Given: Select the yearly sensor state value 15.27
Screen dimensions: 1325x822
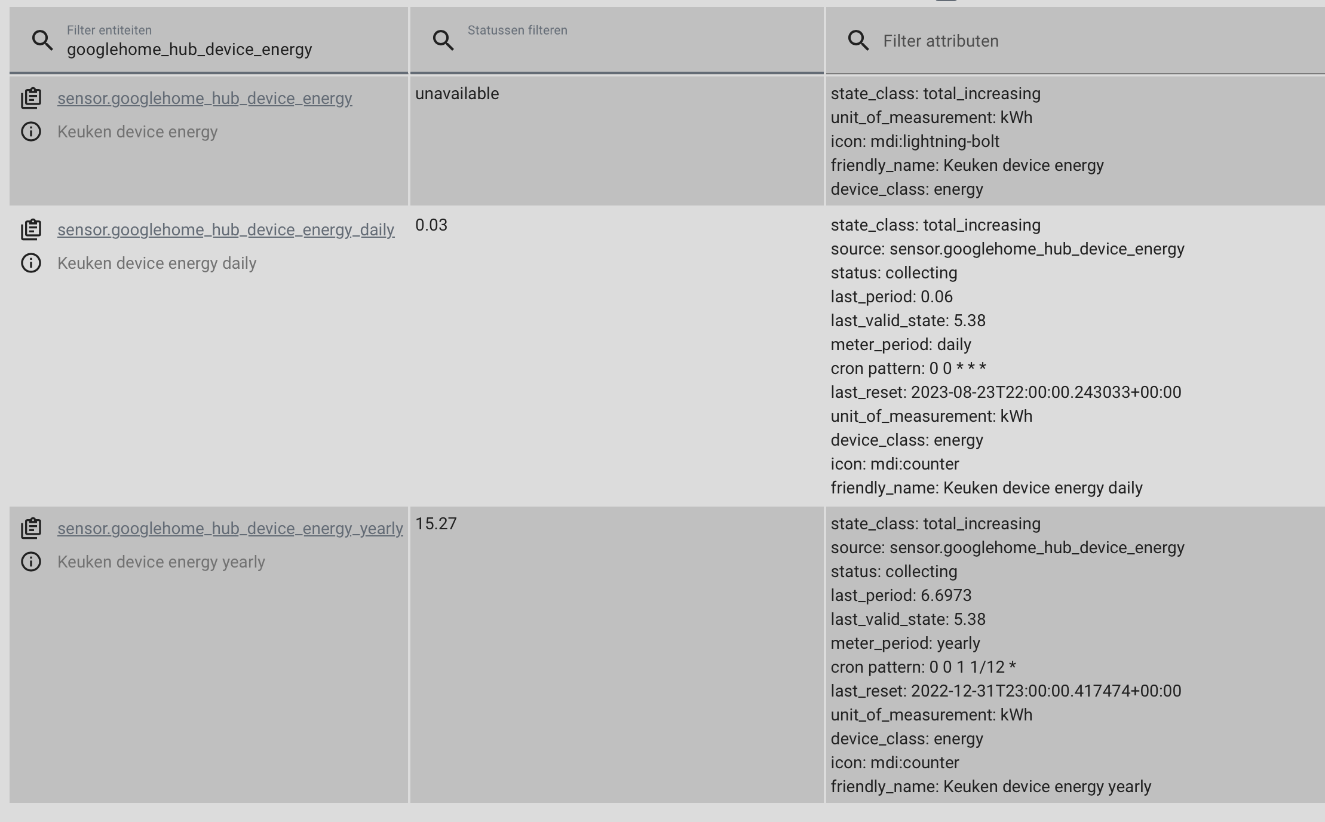Looking at the screenshot, I should click(437, 523).
